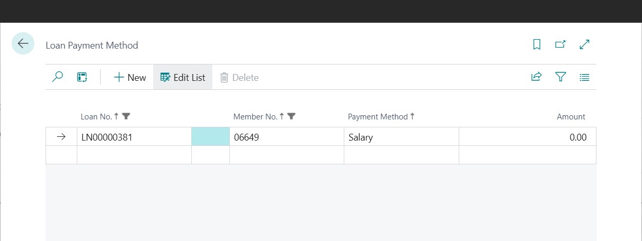Click the analysis view icon beside search
642x241 pixels.
click(82, 77)
